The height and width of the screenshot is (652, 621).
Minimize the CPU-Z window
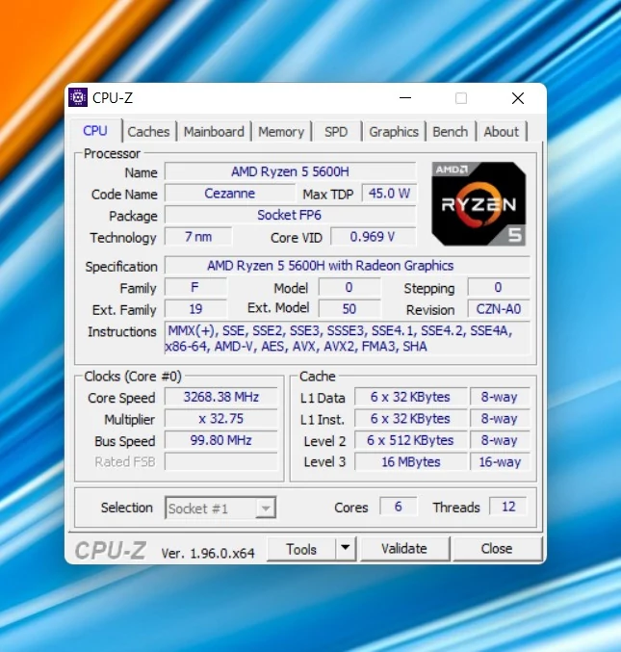click(405, 98)
